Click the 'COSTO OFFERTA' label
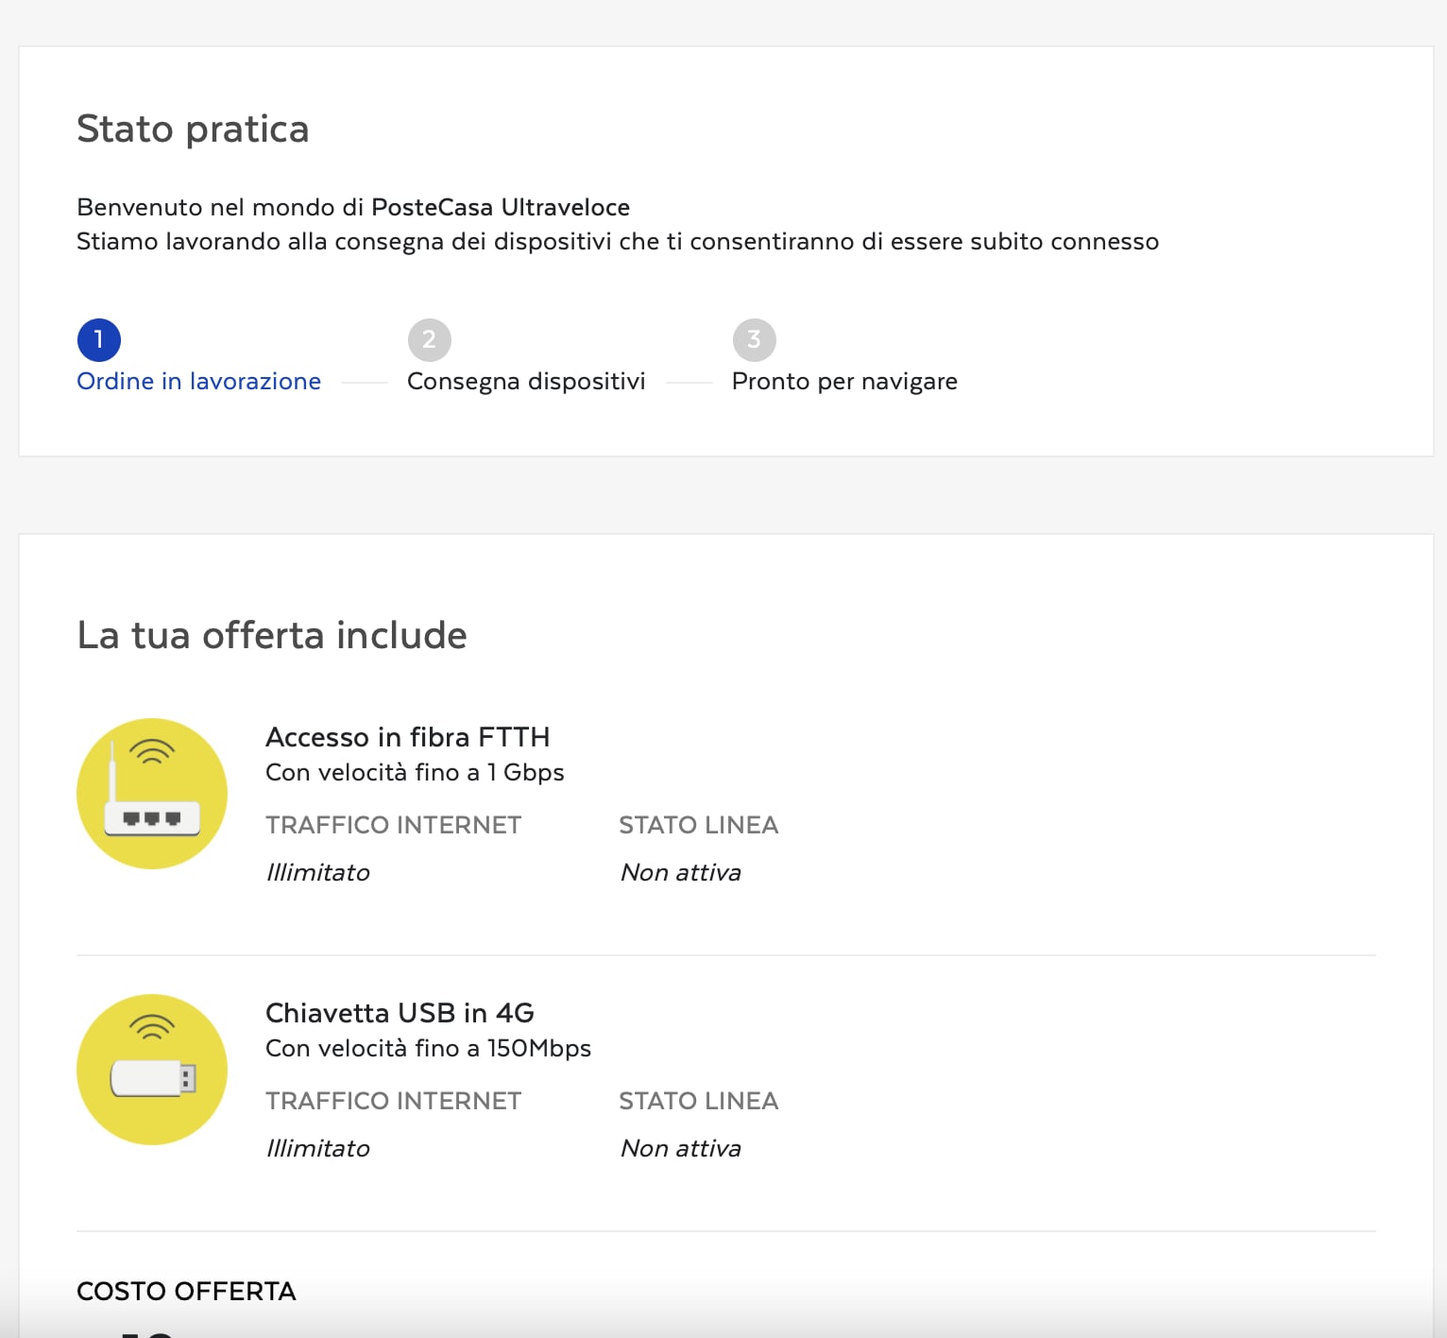The image size is (1447, 1338). [x=186, y=1292]
